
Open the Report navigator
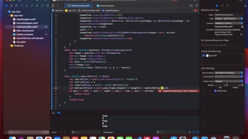tap(48, 6)
